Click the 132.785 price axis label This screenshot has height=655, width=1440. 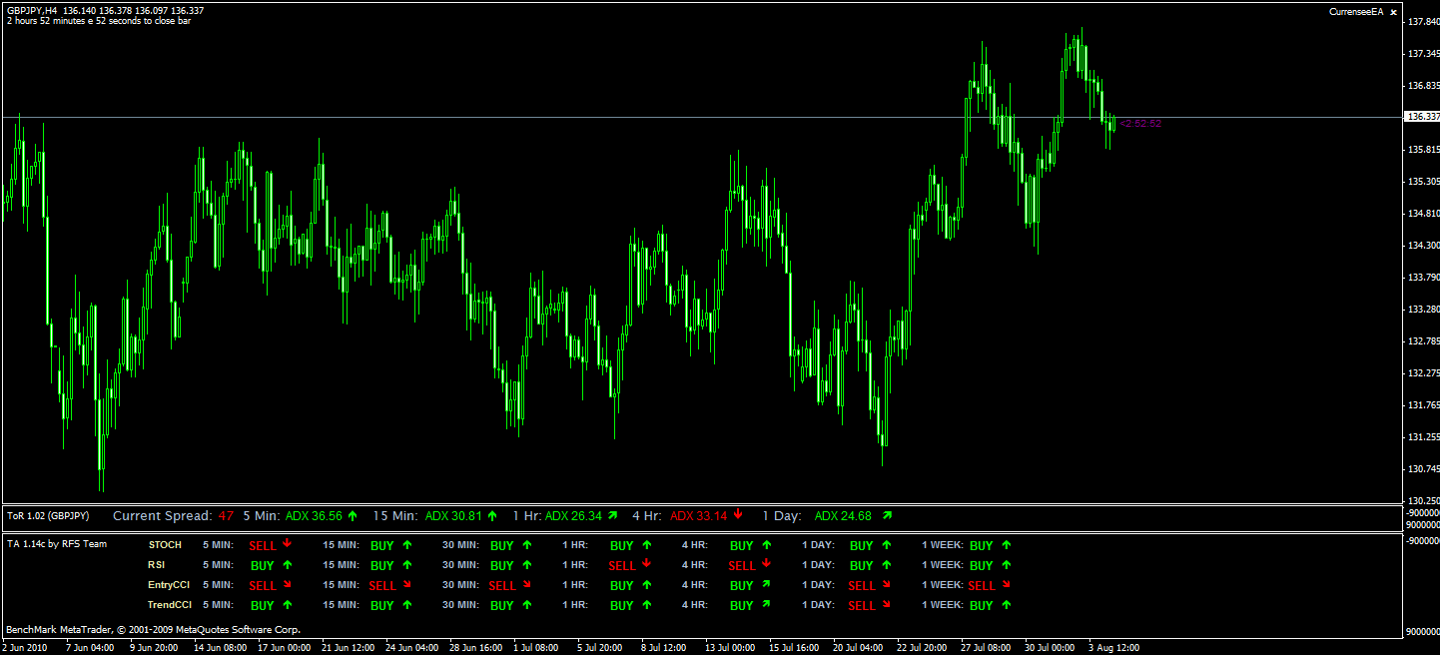(1422, 340)
